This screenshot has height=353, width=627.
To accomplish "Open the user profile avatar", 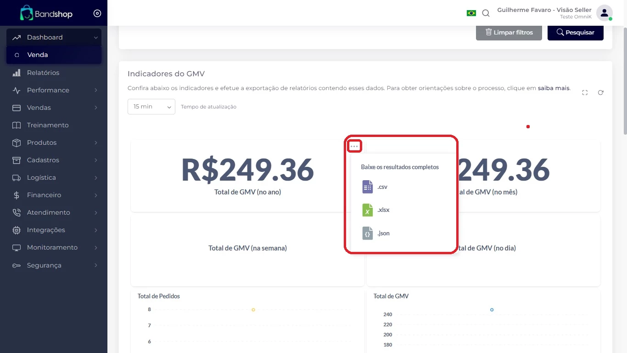I will click(x=604, y=13).
